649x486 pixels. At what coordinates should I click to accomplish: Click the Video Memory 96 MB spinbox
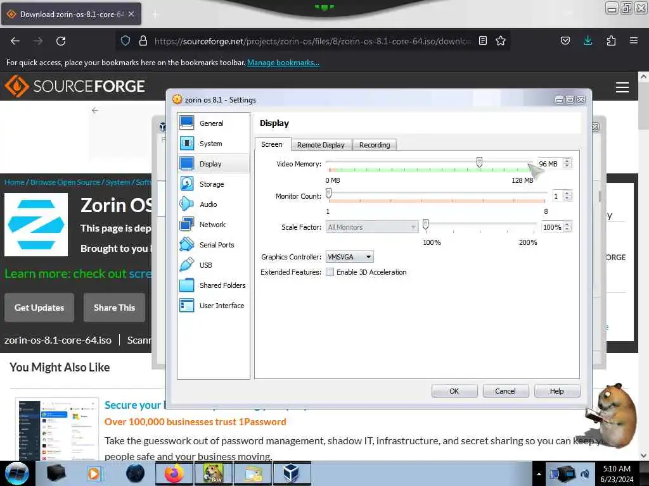click(x=555, y=164)
